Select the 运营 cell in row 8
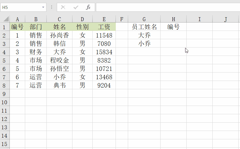240x149 pixels. coord(36,85)
